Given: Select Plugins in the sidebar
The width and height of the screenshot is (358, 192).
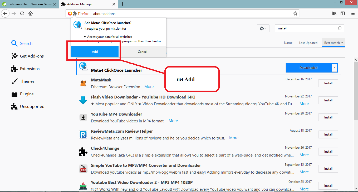Looking at the screenshot, I should coord(27,94).
